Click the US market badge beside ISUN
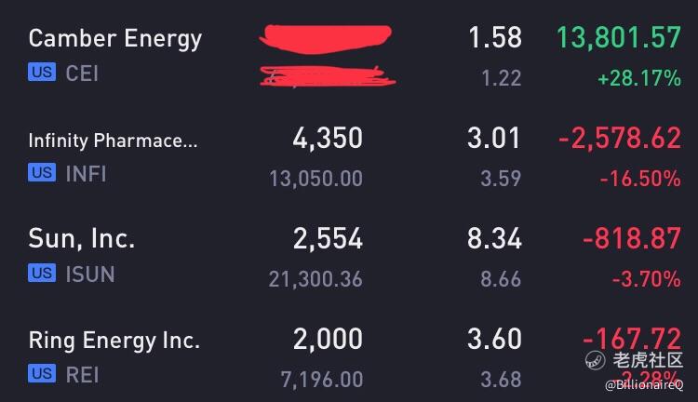The height and width of the screenshot is (402, 698). point(42,273)
